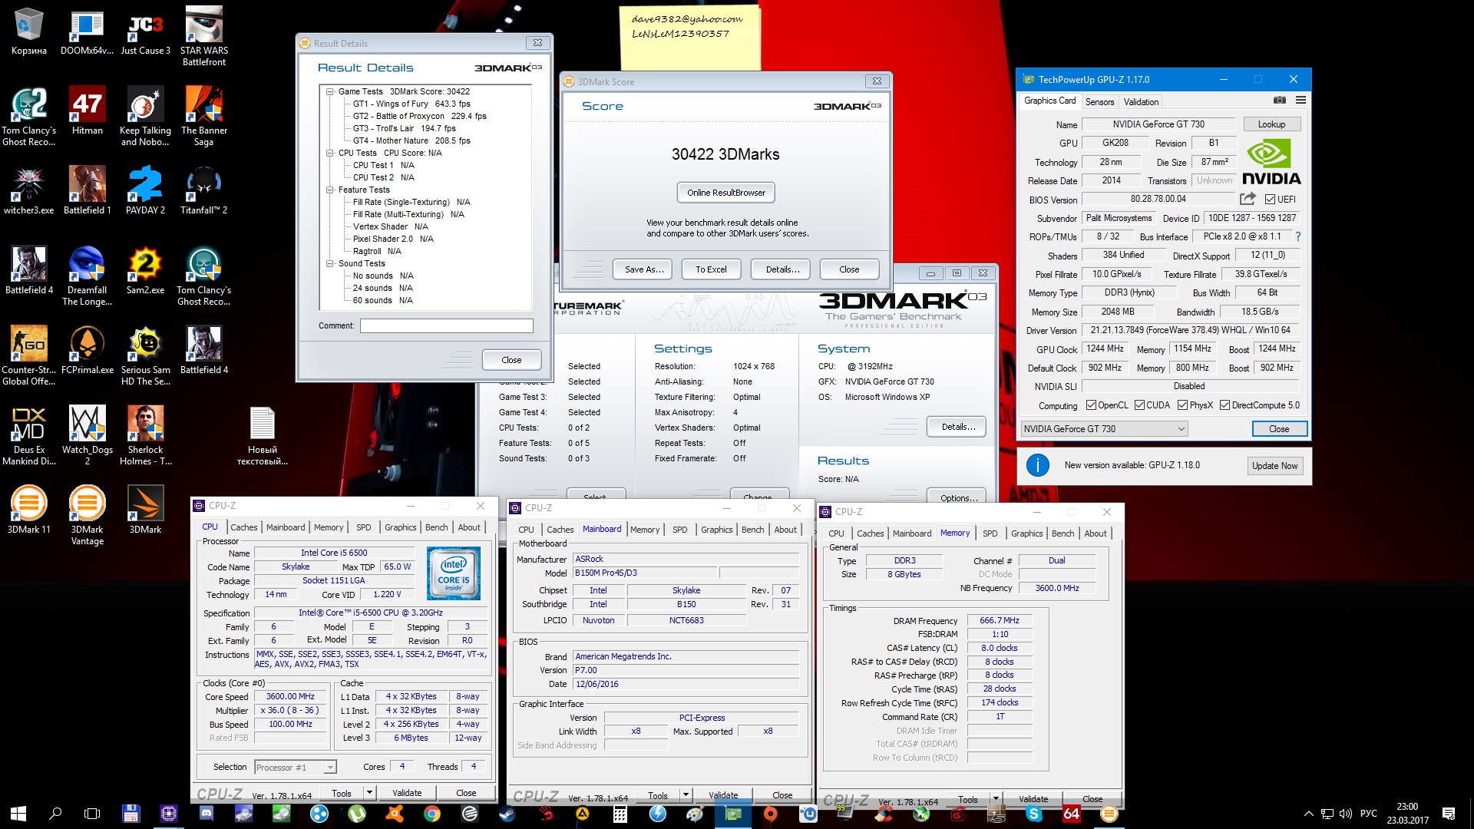This screenshot has width=1474, height=829.
Task: Collapse CPU Tests tree node
Action: click(x=330, y=153)
